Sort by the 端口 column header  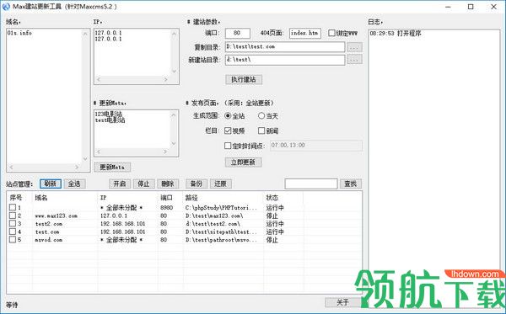click(x=170, y=198)
